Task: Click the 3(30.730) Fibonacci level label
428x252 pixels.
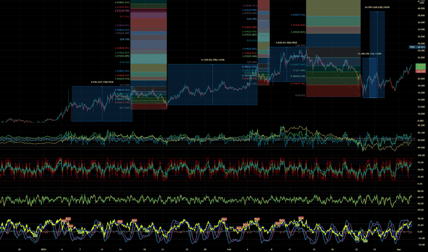Action: (124, 39)
